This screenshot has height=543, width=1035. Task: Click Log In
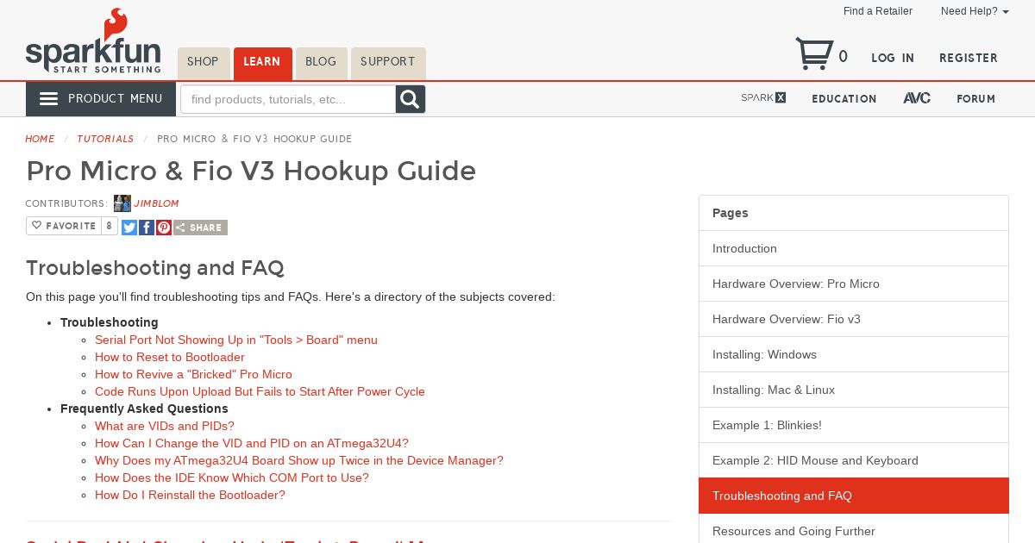coord(893,58)
